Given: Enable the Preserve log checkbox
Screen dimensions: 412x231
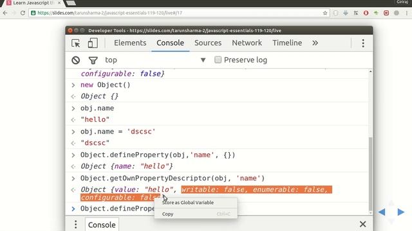Looking at the screenshot, I should (x=218, y=60).
